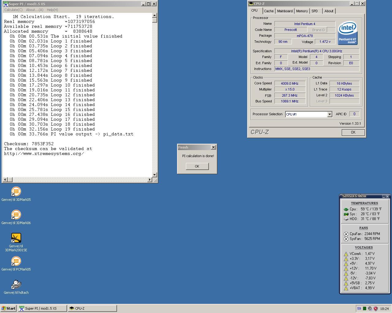Click the PI value output pi_data.txt line
392x313 pixels.
[72, 134]
